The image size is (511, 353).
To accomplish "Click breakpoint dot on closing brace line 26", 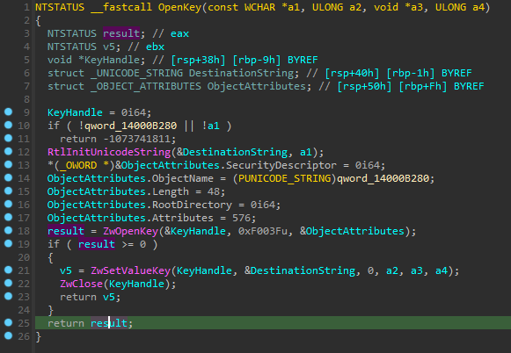I will point(8,335).
